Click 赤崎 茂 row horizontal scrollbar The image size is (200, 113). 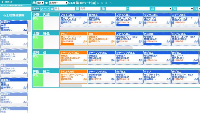tap(67, 67)
